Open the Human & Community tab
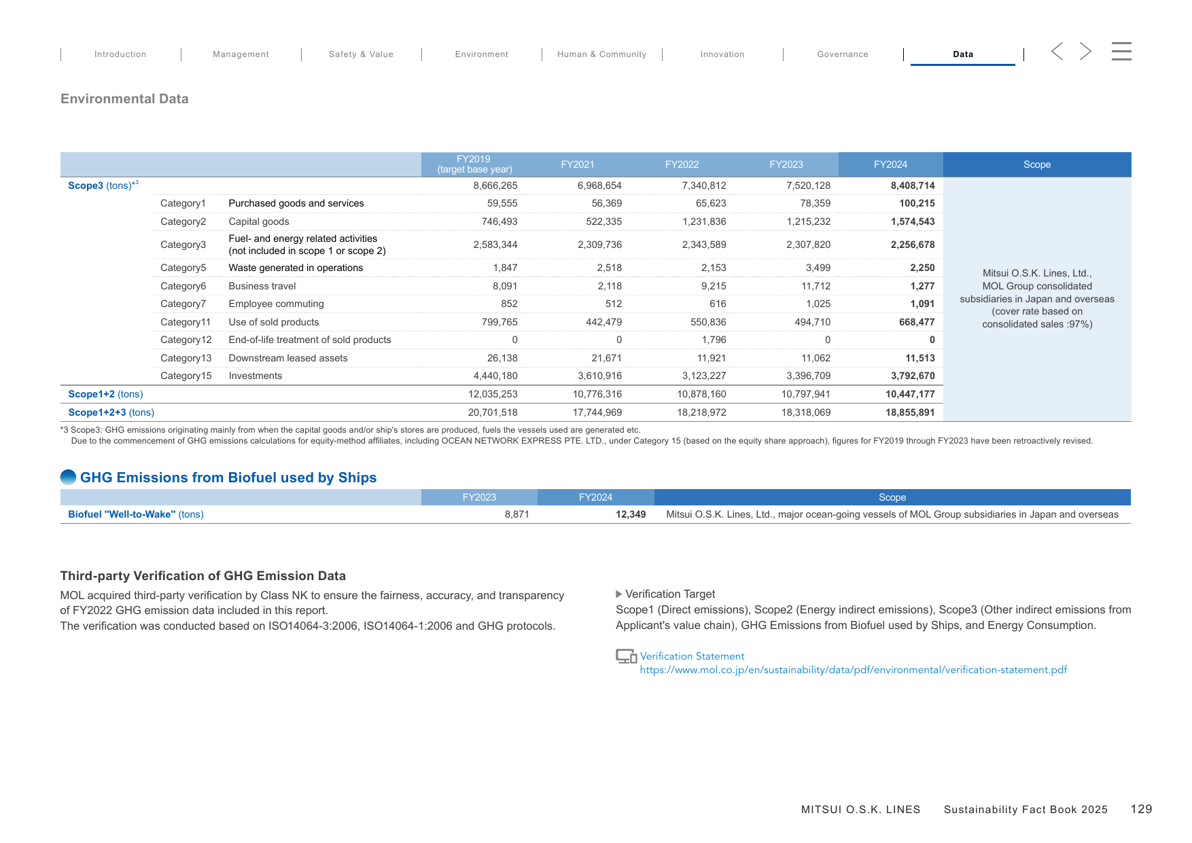 (x=602, y=54)
